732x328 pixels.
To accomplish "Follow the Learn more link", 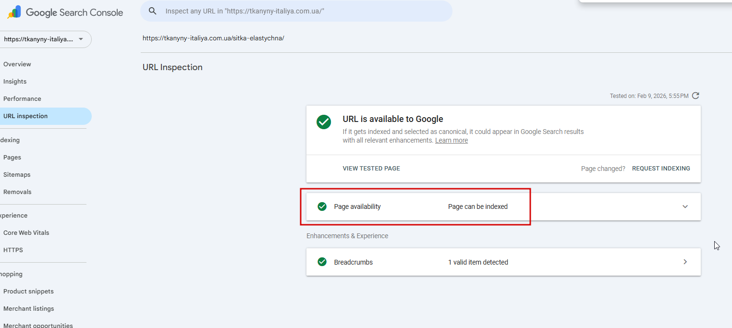I will coord(451,141).
